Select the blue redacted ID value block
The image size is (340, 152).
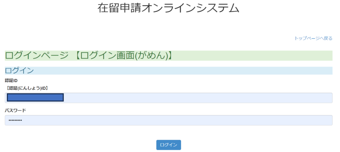tap(35, 98)
